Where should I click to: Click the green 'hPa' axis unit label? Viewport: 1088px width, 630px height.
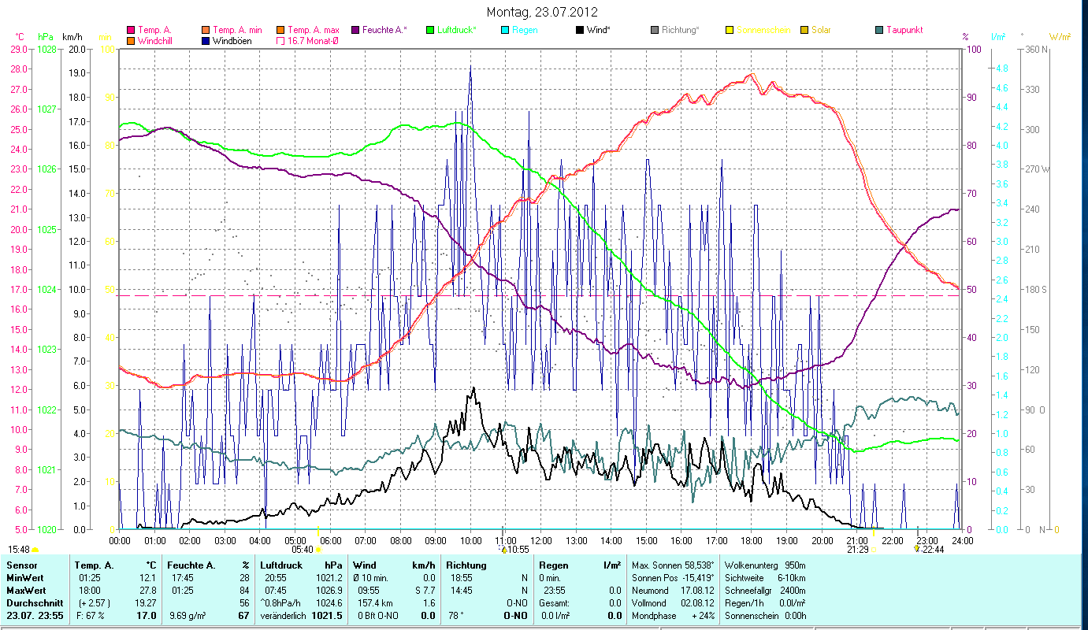pyautogui.click(x=45, y=37)
